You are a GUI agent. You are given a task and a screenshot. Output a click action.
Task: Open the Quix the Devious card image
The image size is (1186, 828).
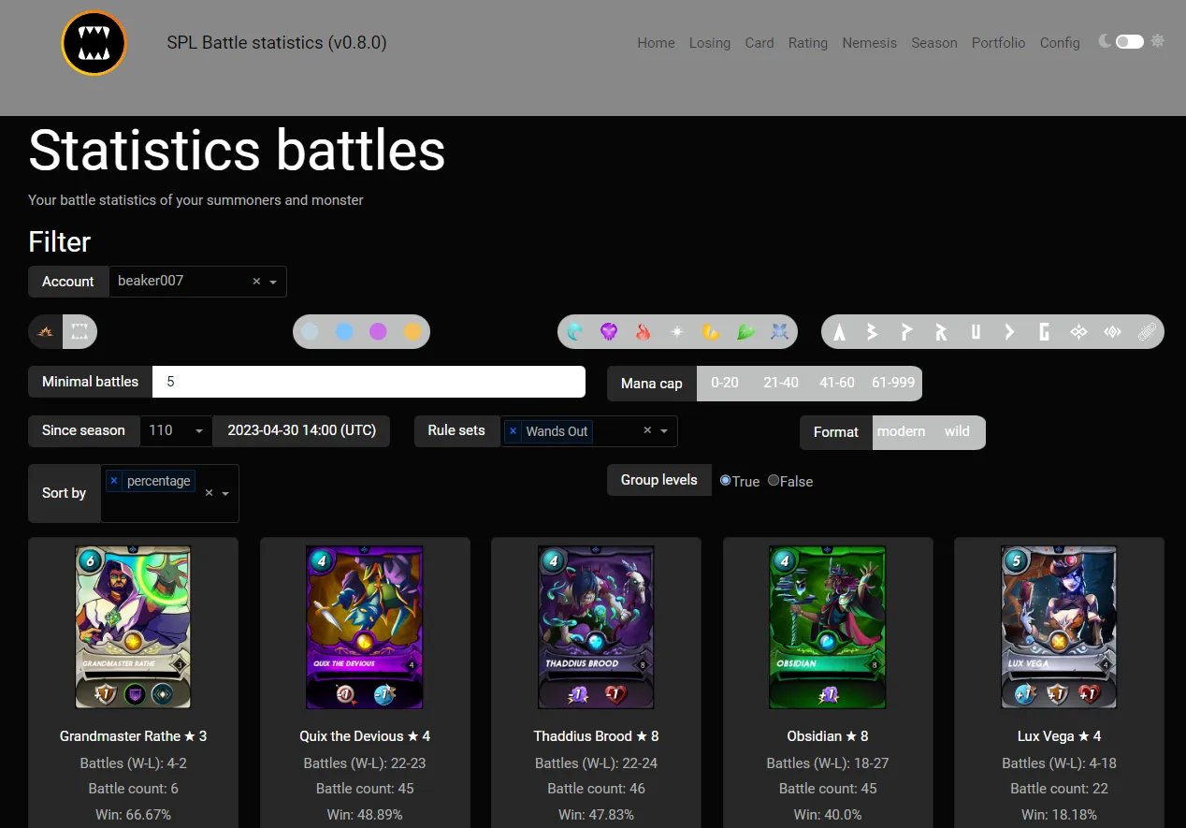tap(365, 627)
